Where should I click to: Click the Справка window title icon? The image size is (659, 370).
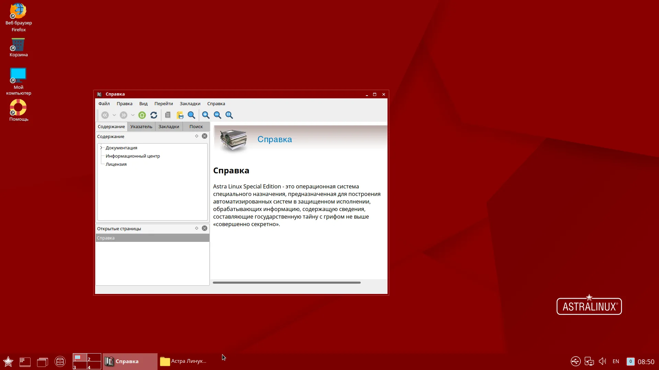coord(100,94)
